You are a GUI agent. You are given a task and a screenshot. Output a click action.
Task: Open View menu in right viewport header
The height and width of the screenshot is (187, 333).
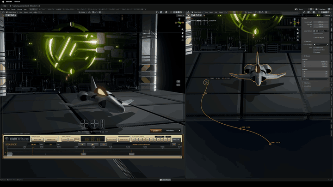click(206, 12)
